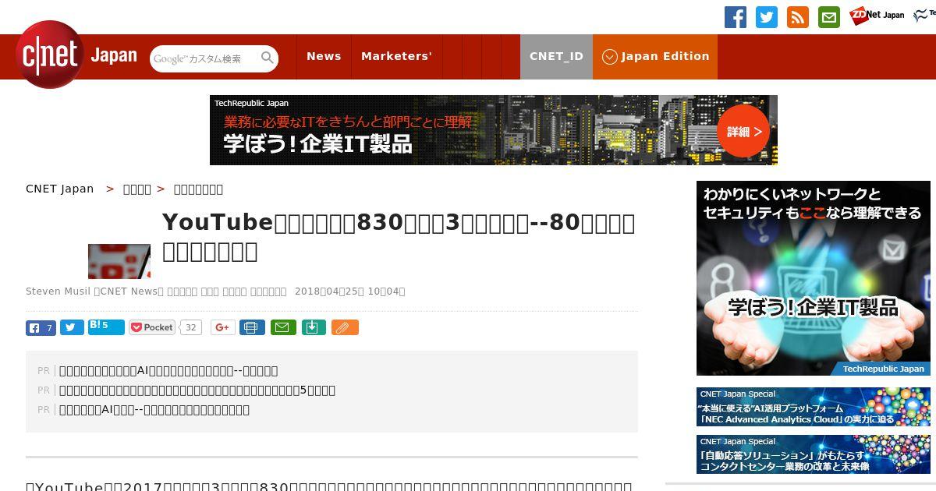Click the TechRepublic Japan top banner

494,130
